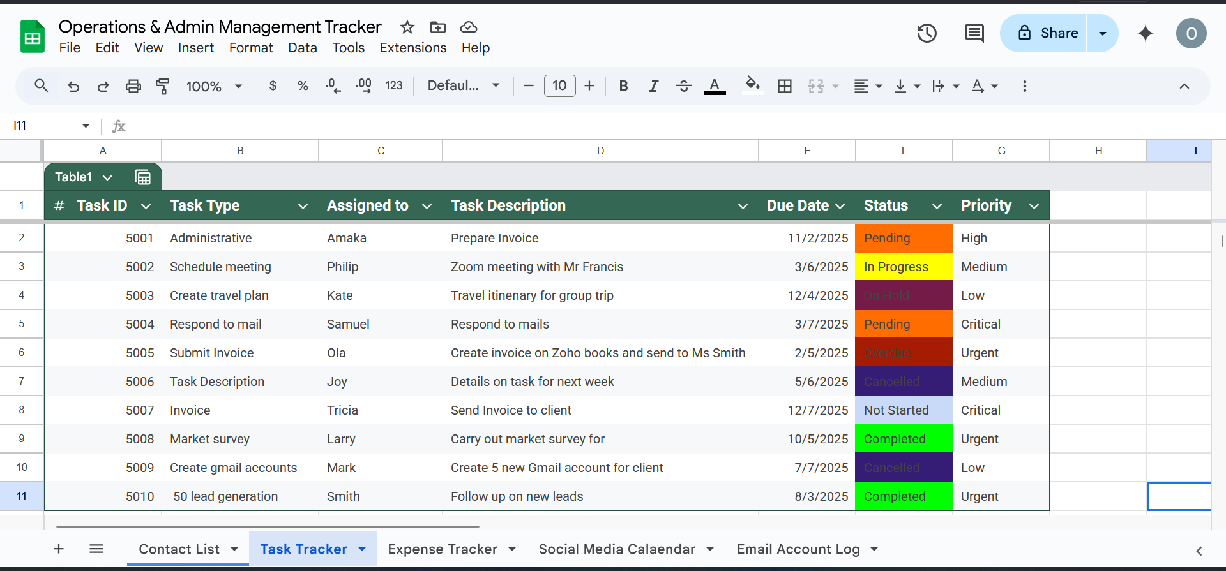Screen dimensions: 1226x571
Task: Open more number formats 123
Action: (394, 85)
